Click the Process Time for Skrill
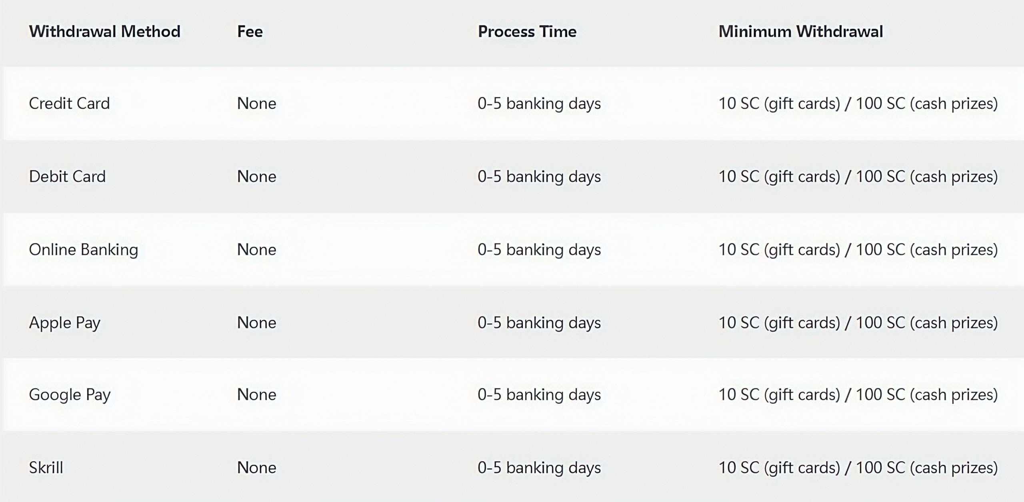This screenshot has width=1024, height=502. click(539, 468)
